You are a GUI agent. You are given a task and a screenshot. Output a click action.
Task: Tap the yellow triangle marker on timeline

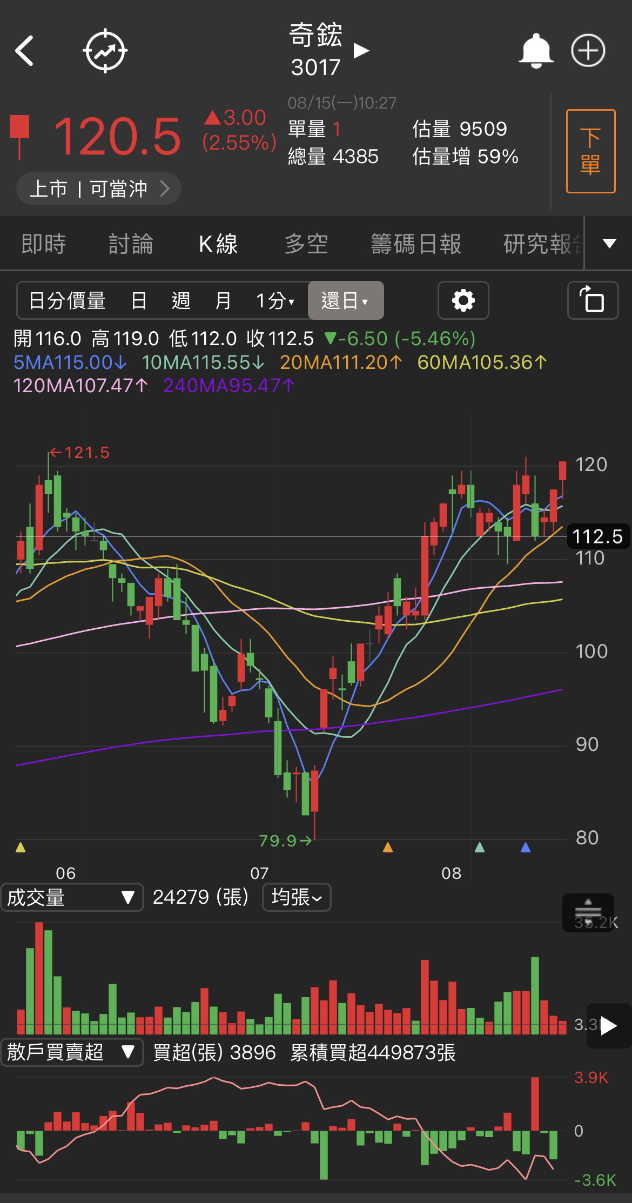(21, 847)
